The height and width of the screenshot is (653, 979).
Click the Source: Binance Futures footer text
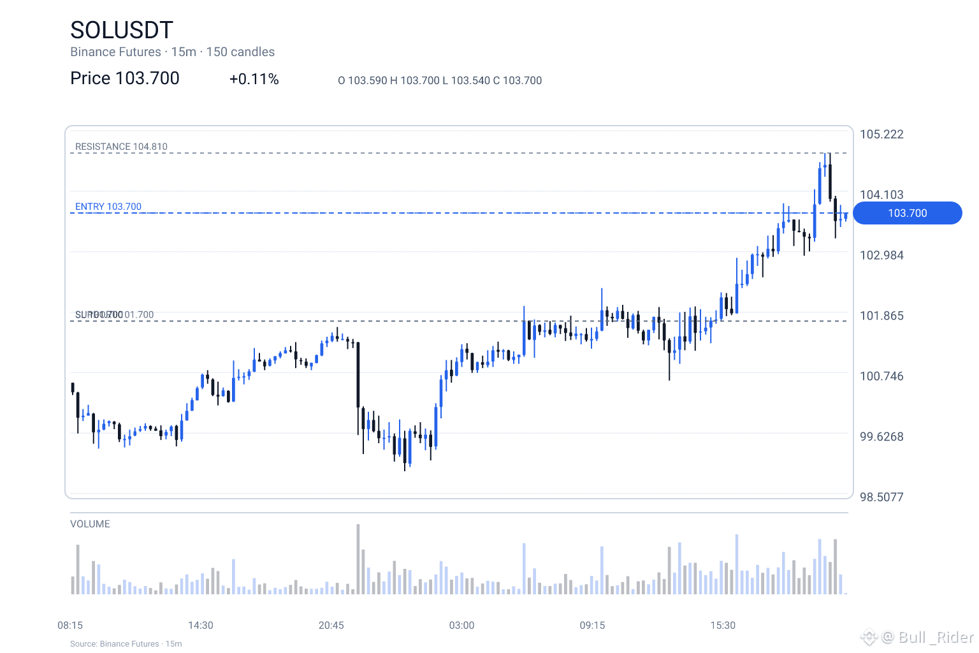[x=126, y=644]
